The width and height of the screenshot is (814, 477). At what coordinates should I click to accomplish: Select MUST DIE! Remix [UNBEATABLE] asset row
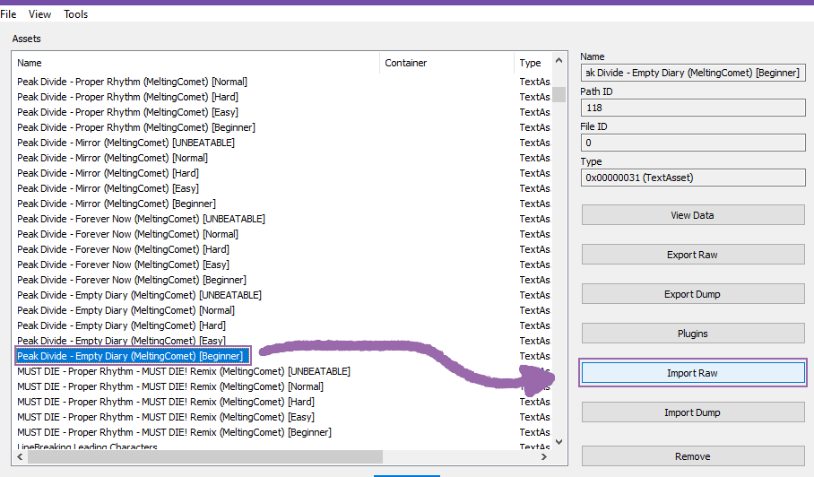pyautogui.click(x=183, y=371)
